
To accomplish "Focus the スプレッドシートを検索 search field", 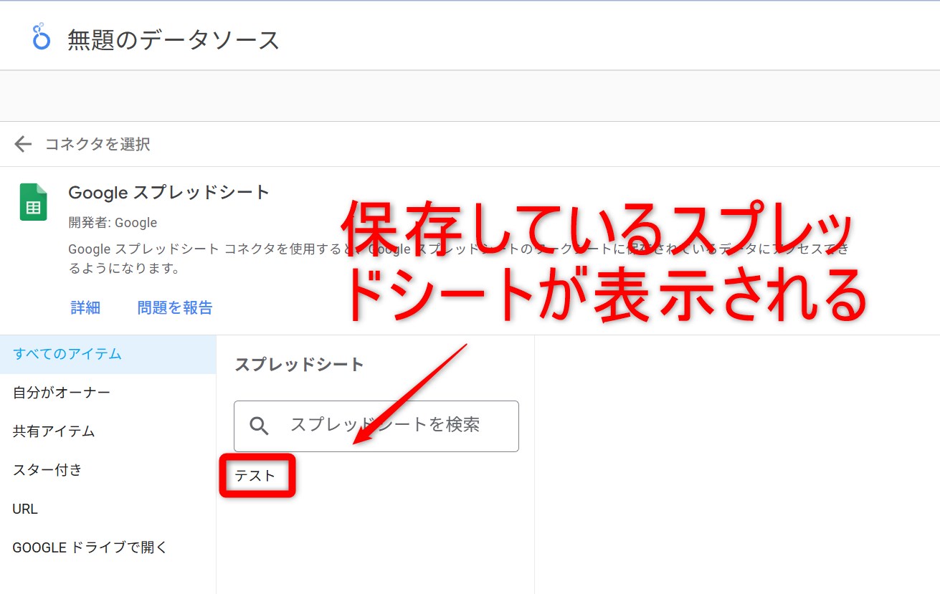I will point(376,426).
